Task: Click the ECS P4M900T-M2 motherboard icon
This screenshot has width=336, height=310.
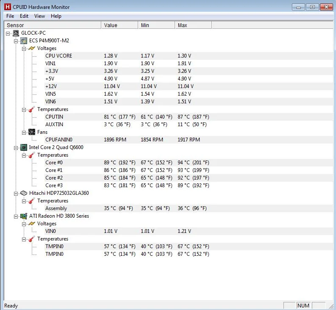Action: pos(24,41)
